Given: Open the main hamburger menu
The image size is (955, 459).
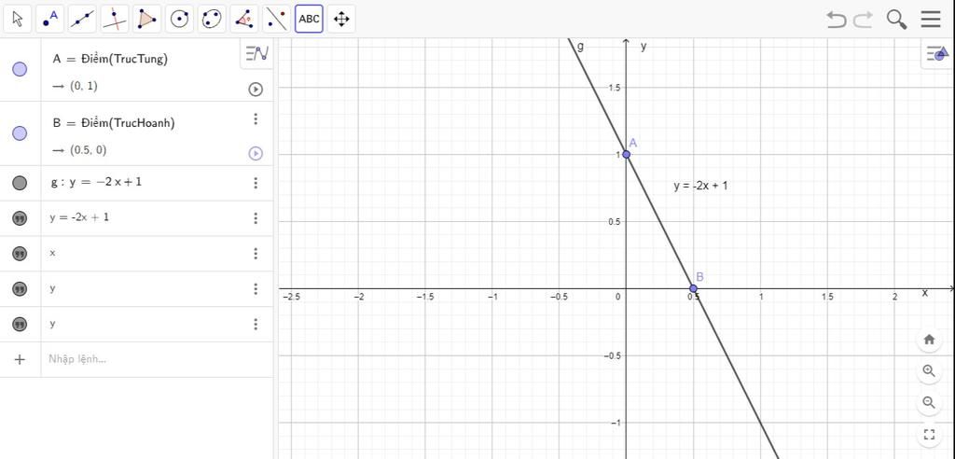Looking at the screenshot, I should click(931, 19).
